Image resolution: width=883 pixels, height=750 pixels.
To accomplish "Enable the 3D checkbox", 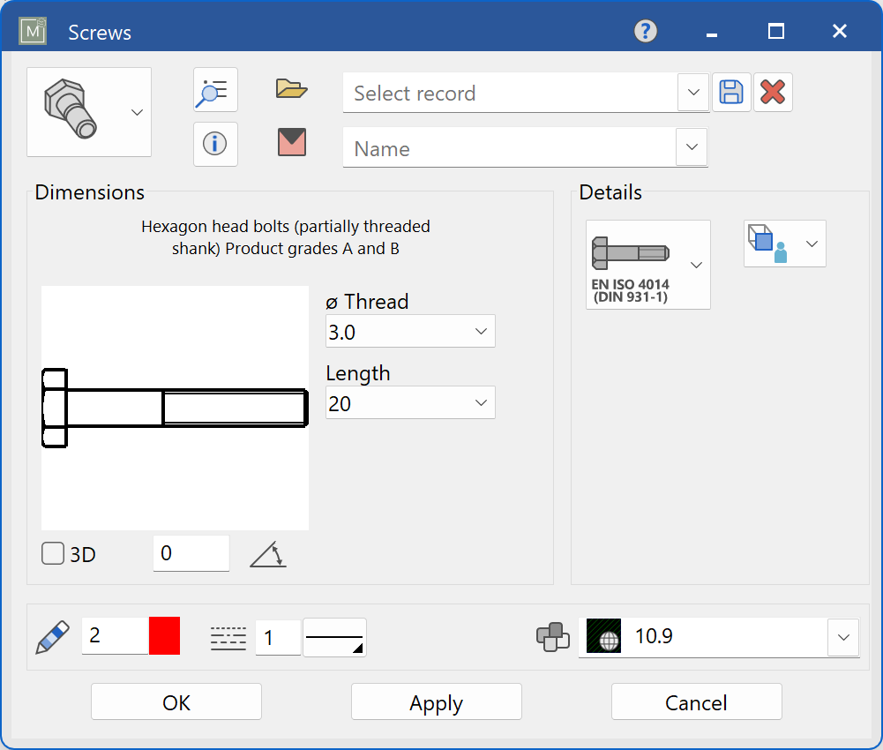I will pyautogui.click(x=52, y=554).
